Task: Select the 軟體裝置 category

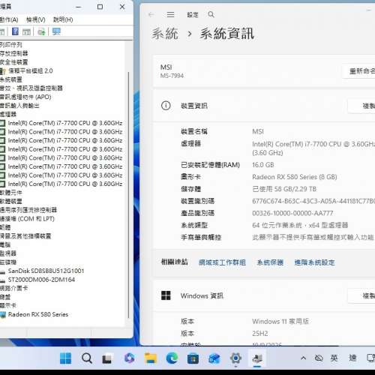Action: click(x=11, y=201)
